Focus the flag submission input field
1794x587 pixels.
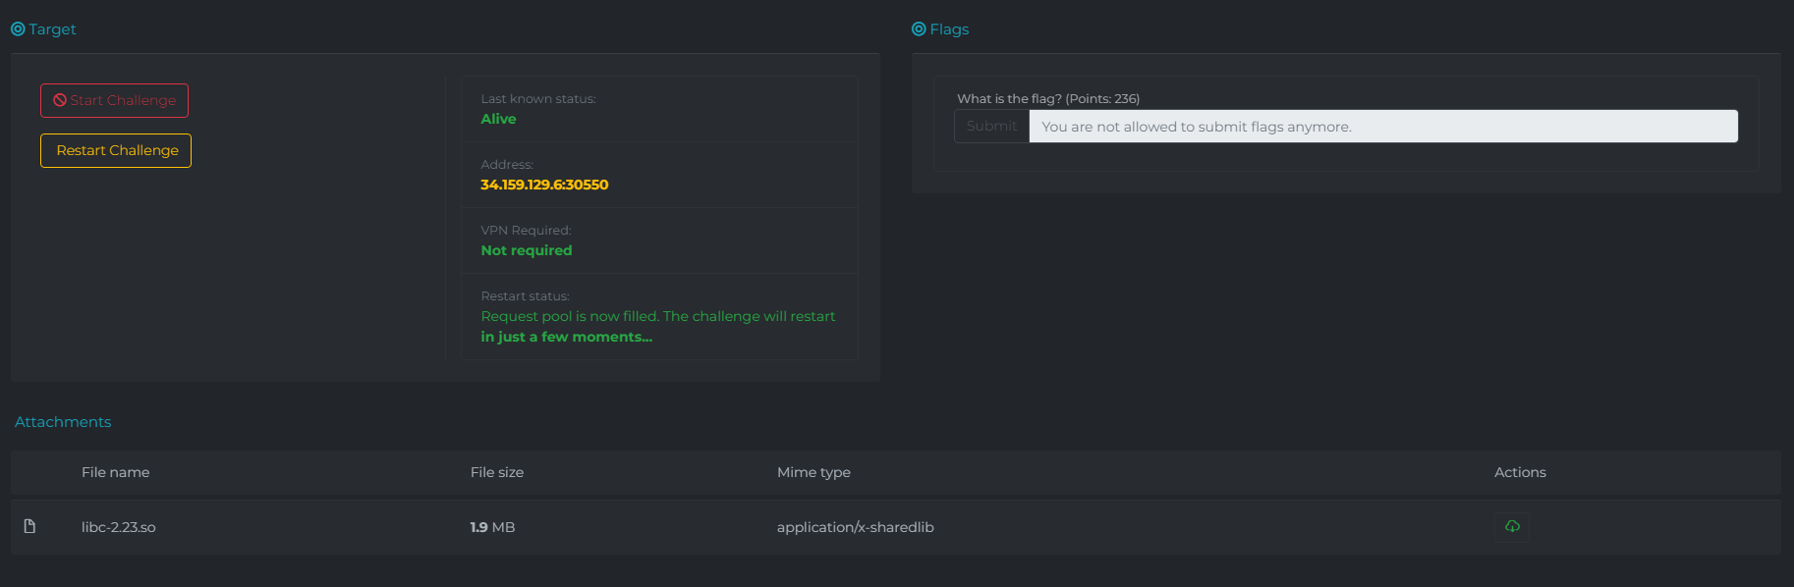1382,127
